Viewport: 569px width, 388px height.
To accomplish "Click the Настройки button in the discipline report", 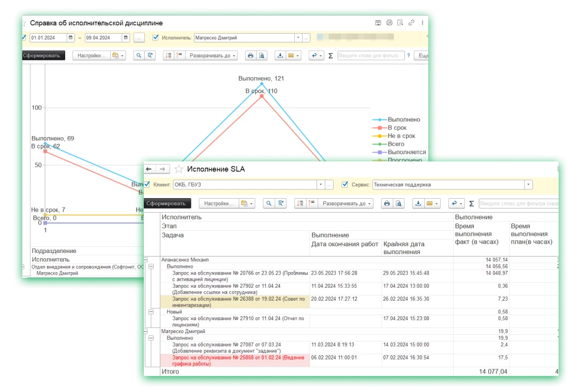I will pyautogui.click(x=92, y=56).
